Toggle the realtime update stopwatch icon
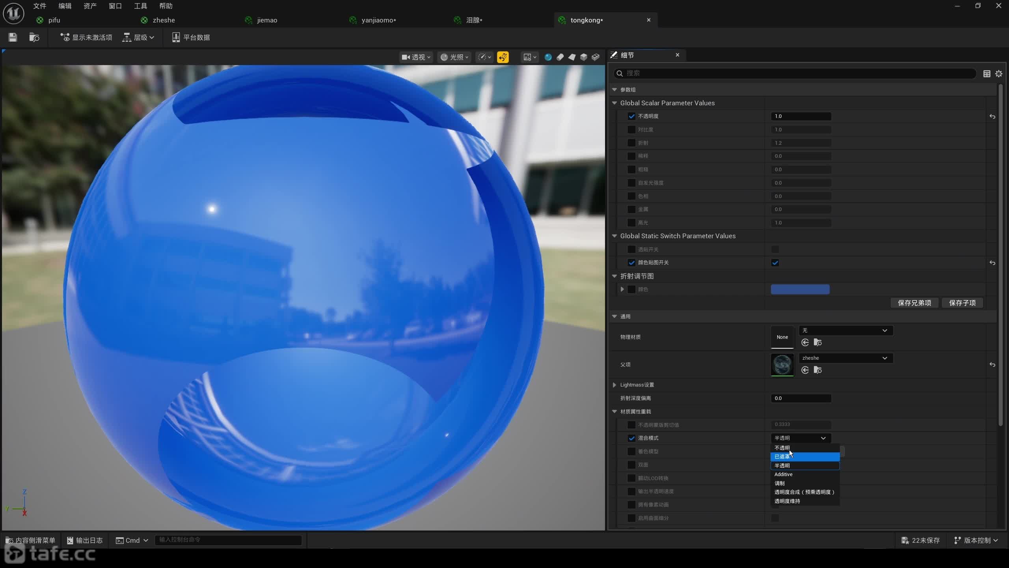Image resolution: width=1009 pixels, height=568 pixels. click(503, 57)
